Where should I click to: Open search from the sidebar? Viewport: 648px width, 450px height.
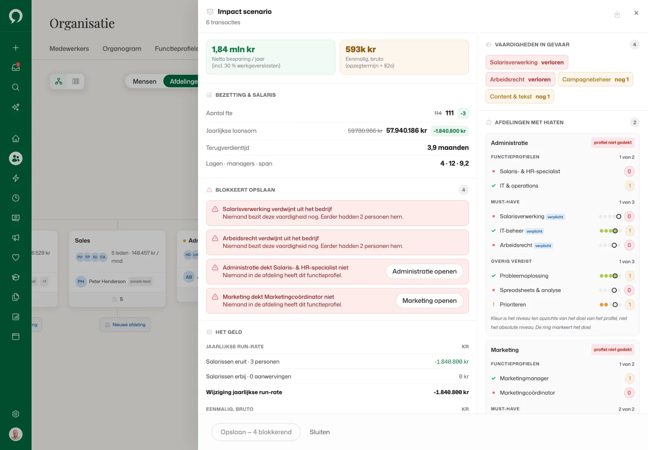[x=16, y=87]
